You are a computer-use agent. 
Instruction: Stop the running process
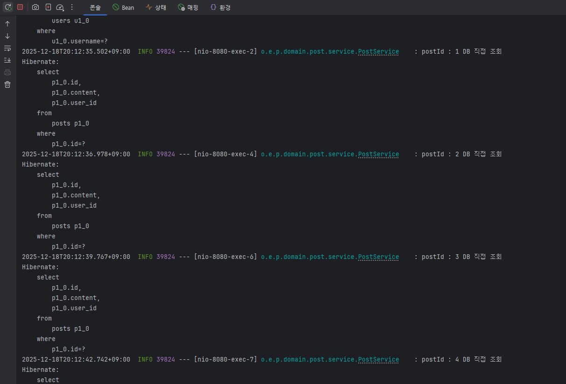(x=20, y=7)
